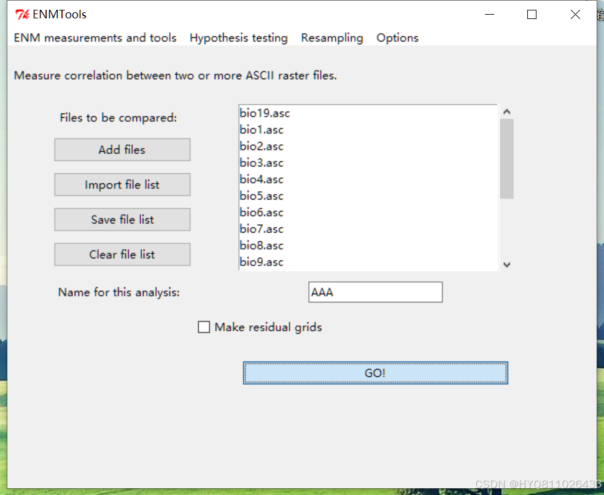Select bio7.asc in the file list
604x495 pixels.
[x=368, y=229]
